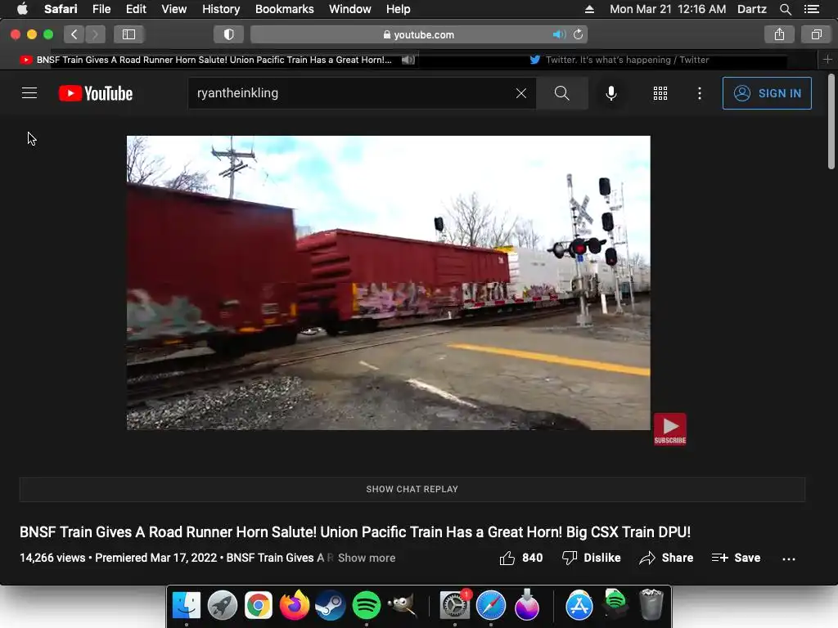Open a new tab with plus button
838x628 pixels.
pyautogui.click(x=827, y=59)
